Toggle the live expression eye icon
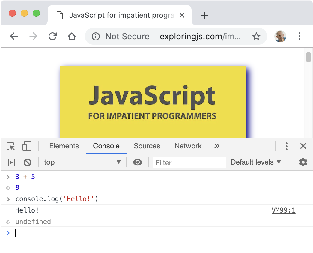The image size is (313, 253). pos(138,162)
